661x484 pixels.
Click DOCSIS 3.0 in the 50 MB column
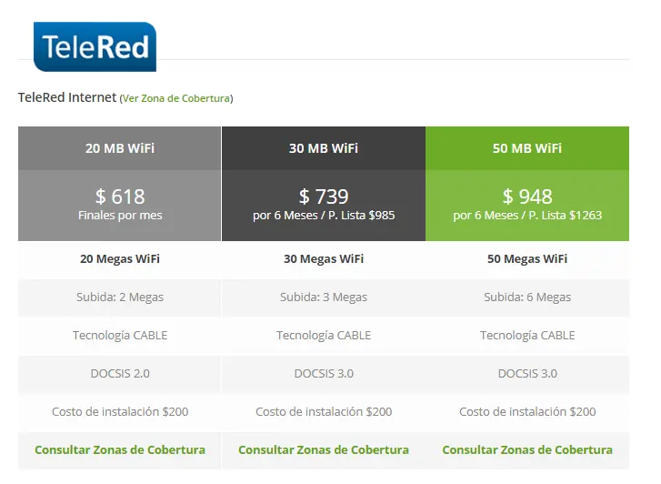point(527,373)
